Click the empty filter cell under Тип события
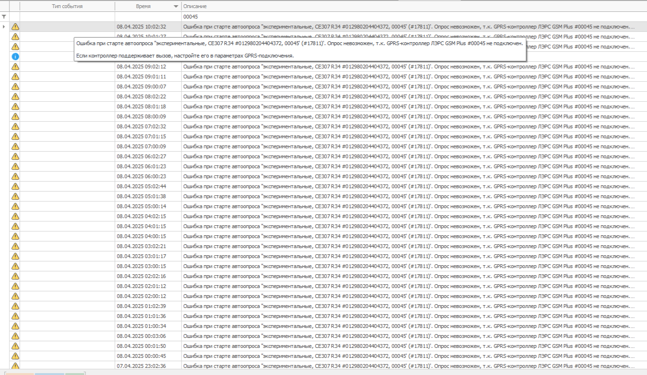 click(x=67, y=17)
